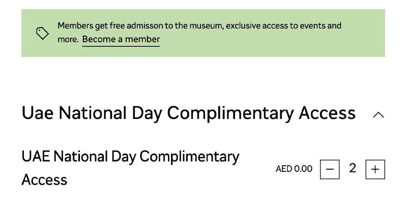The width and height of the screenshot is (407, 211).
Task: Select the UAE National Day Complimentary Access ticket name
Action: tap(130, 168)
